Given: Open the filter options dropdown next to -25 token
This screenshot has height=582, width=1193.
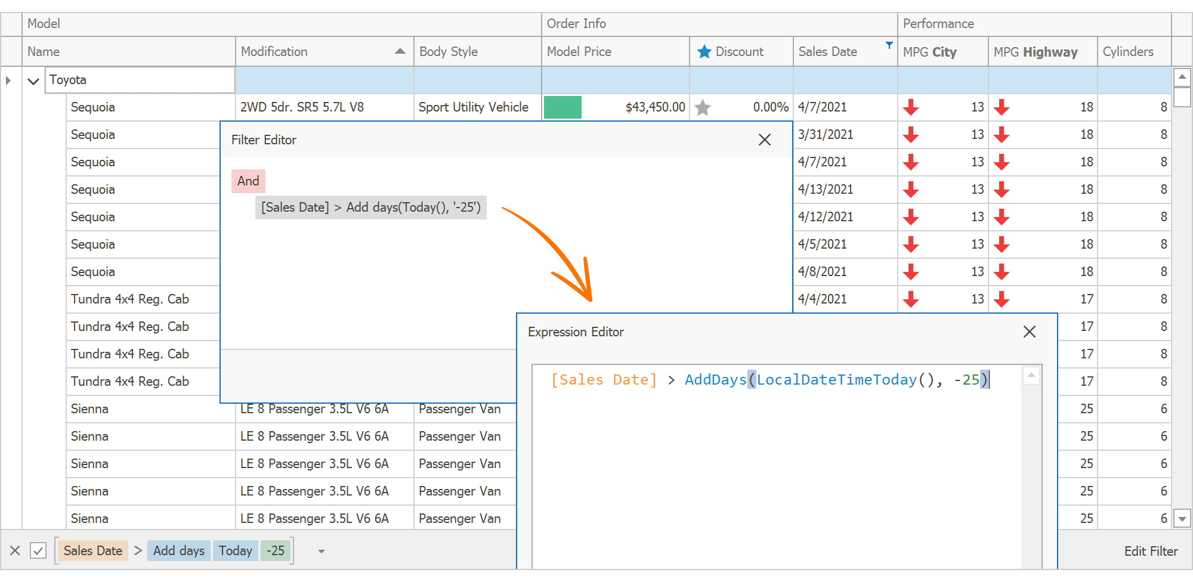Looking at the screenshot, I should click(x=321, y=551).
